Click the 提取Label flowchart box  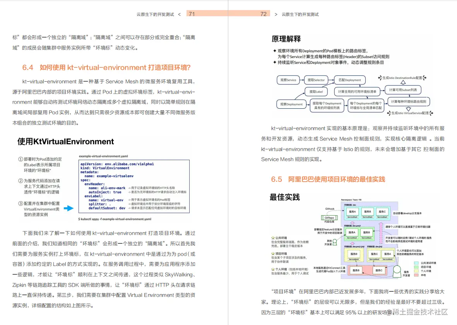point(316,92)
